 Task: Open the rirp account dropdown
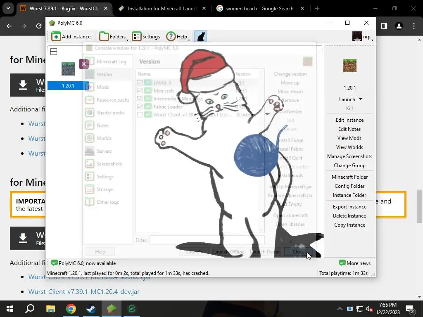click(x=363, y=36)
